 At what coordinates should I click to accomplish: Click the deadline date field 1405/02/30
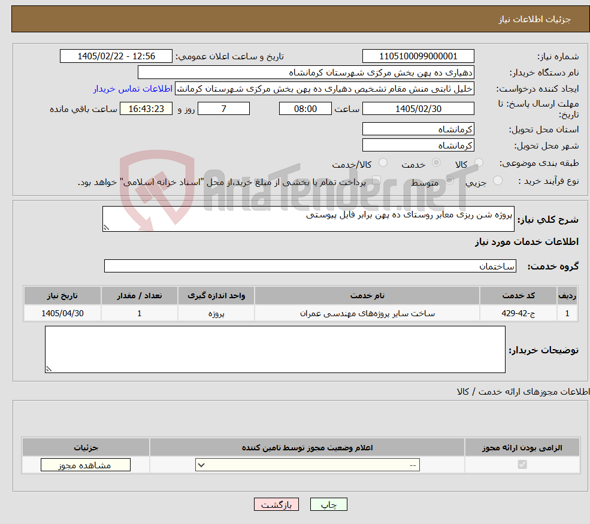[418, 109]
